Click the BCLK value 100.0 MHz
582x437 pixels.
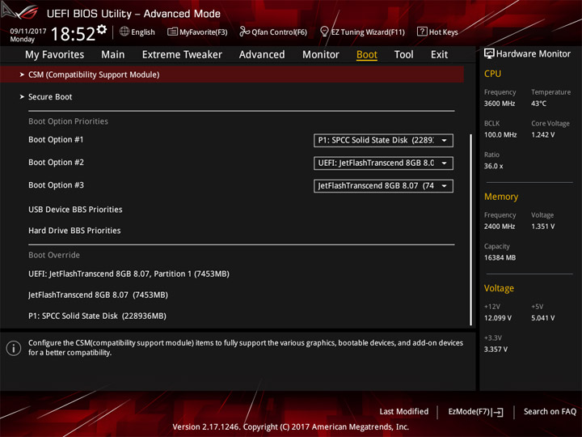[500, 135]
